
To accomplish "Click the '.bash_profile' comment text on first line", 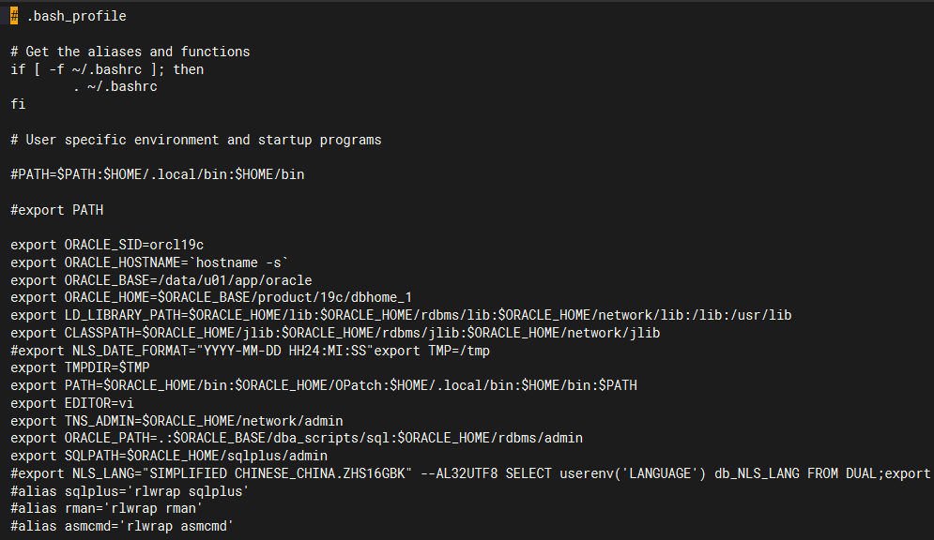I will [76, 16].
